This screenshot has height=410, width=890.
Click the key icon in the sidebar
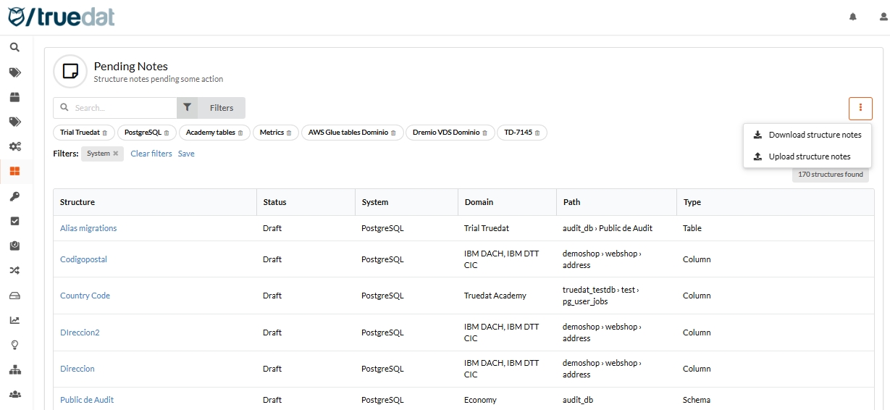tap(14, 196)
